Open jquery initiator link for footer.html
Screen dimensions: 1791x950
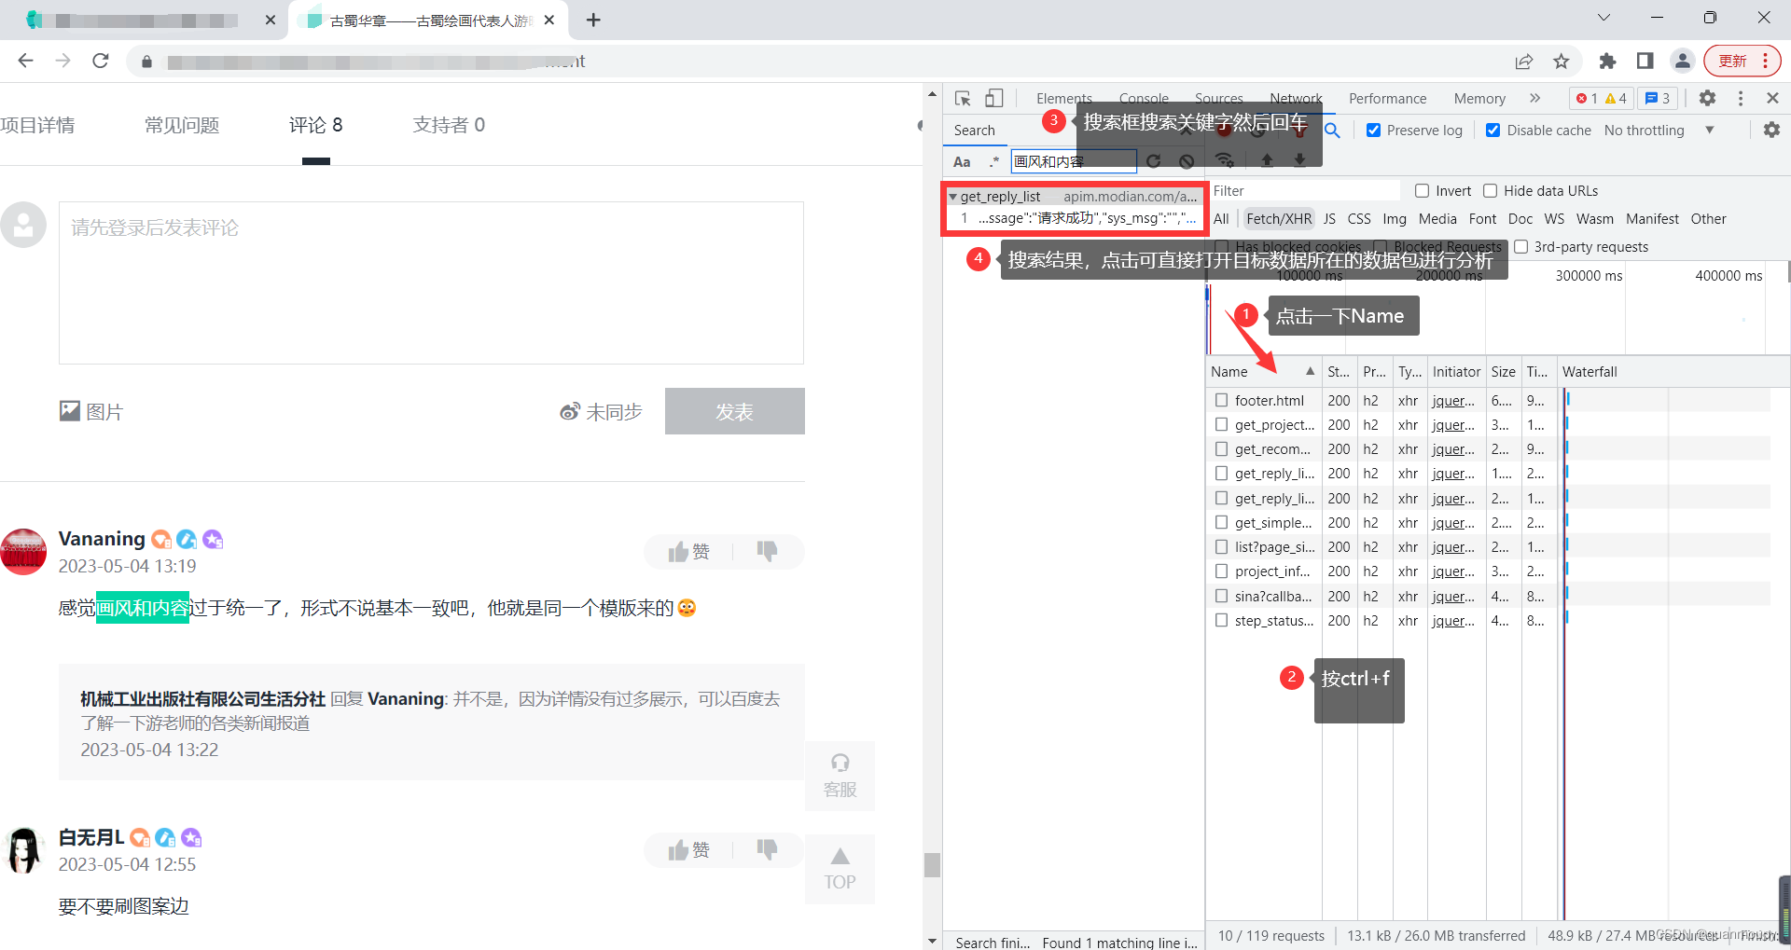(x=1453, y=401)
